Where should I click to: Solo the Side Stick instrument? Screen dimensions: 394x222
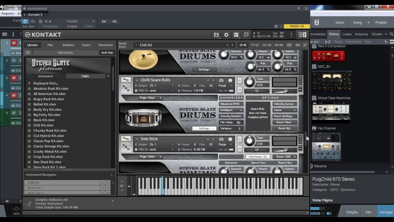tap(239, 139)
